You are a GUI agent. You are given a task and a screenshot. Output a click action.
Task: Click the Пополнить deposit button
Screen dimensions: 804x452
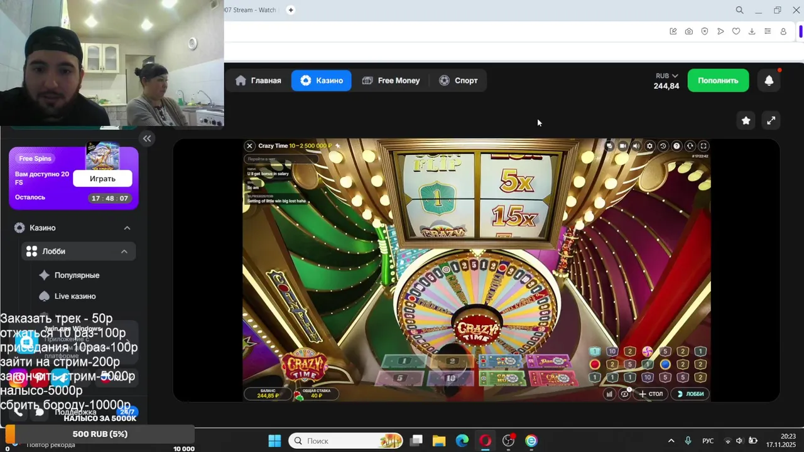718,80
